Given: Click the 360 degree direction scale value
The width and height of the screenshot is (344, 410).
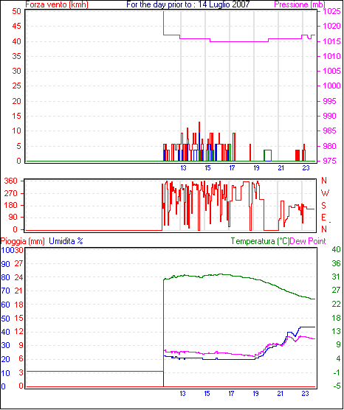Looking at the screenshot, I should click(x=11, y=181).
